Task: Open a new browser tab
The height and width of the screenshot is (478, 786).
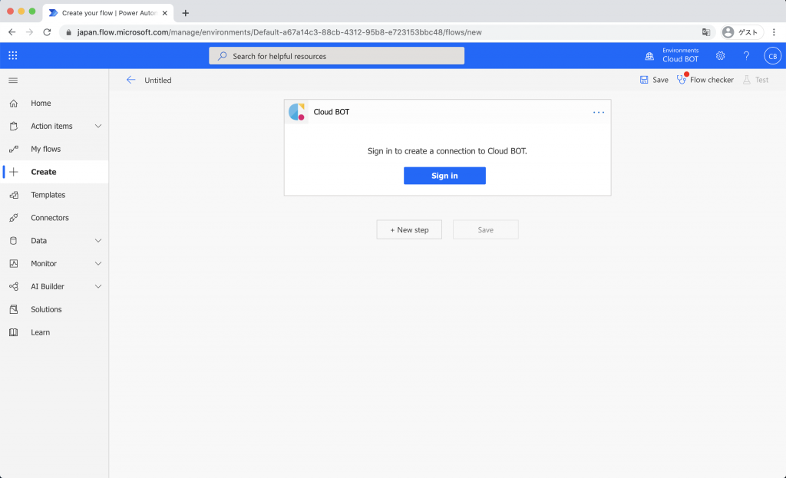Action: pos(186,13)
